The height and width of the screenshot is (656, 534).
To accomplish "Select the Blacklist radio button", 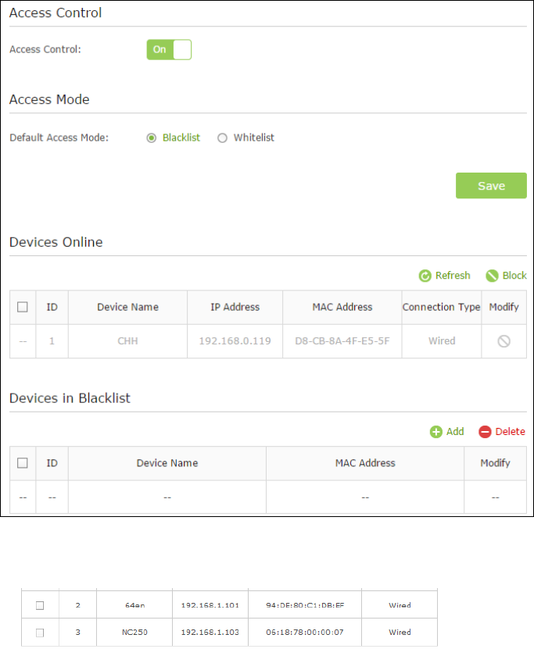I will (x=151, y=137).
